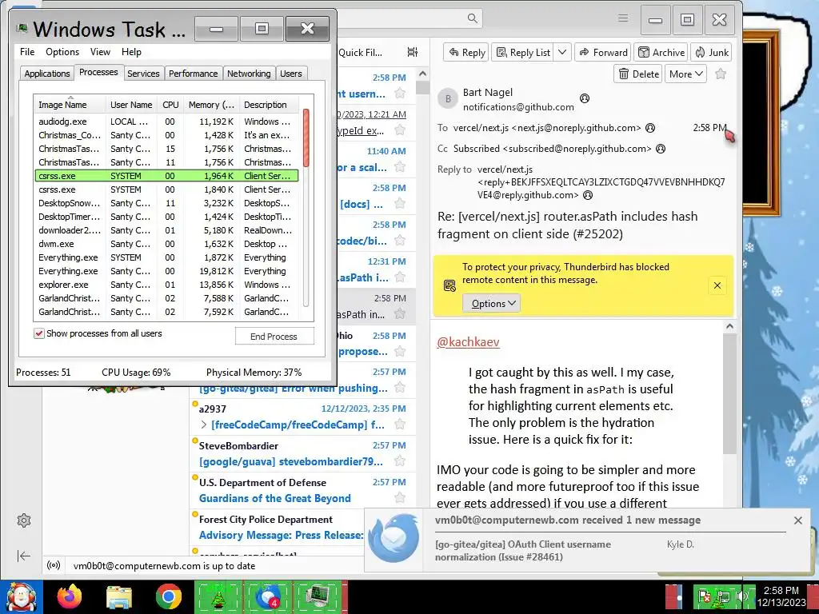Click the Thunderbird logo in the notification
This screenshot has width=819, height=614.
coord(393,538)
